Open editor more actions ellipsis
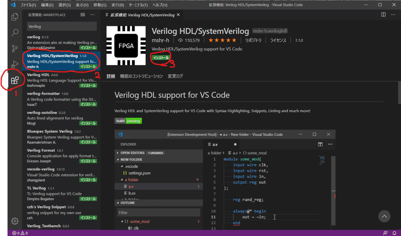Viewport: 401px width, 236px height. 393,14
